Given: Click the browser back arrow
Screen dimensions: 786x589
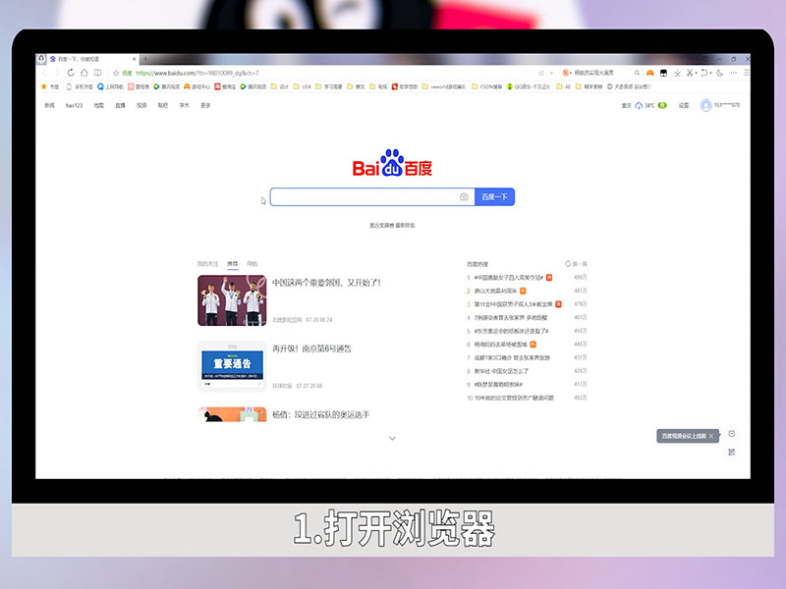Looking at the screenshot, I should 44,73.
